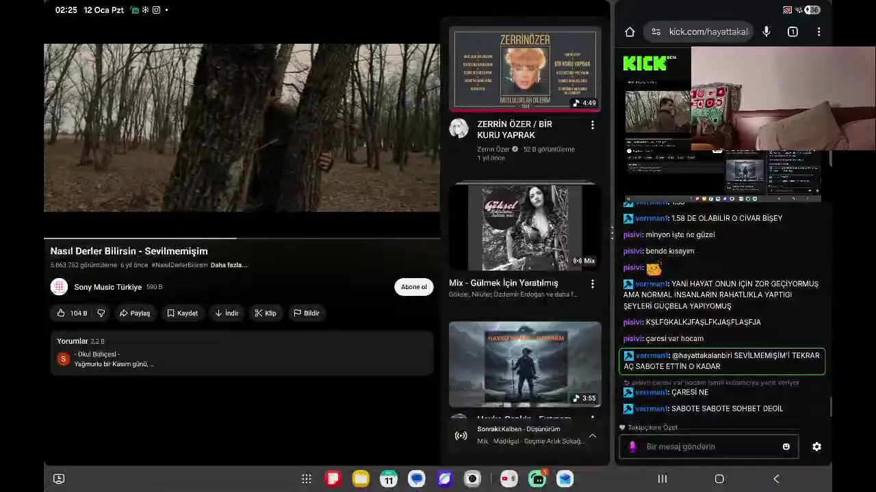Viewport: 876px width, 492px height.
Task: Open emoji picker in Kick chat
Action: pyautogui.click(x=786, y=446)
